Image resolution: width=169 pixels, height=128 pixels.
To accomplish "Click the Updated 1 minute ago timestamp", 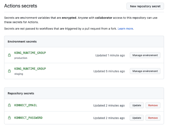I will point(110,55).
